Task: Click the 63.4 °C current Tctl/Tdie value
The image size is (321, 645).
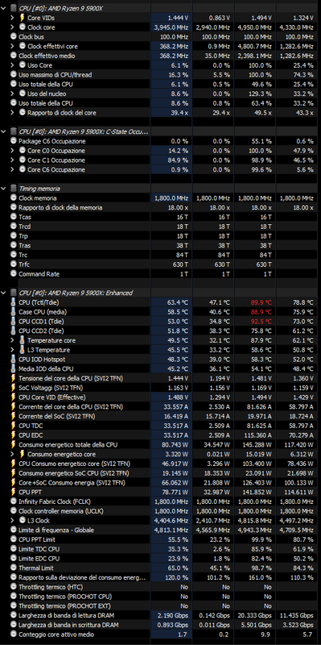Action: (x=177, y=302)
